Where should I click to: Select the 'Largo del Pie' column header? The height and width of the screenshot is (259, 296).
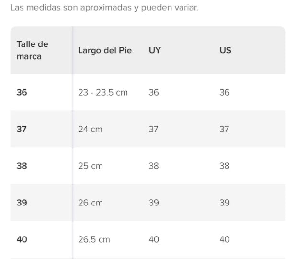[104, 50]
